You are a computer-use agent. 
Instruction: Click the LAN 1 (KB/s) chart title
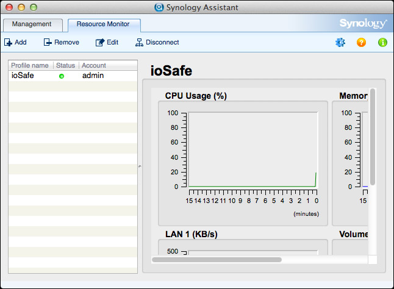click(192, 234)
